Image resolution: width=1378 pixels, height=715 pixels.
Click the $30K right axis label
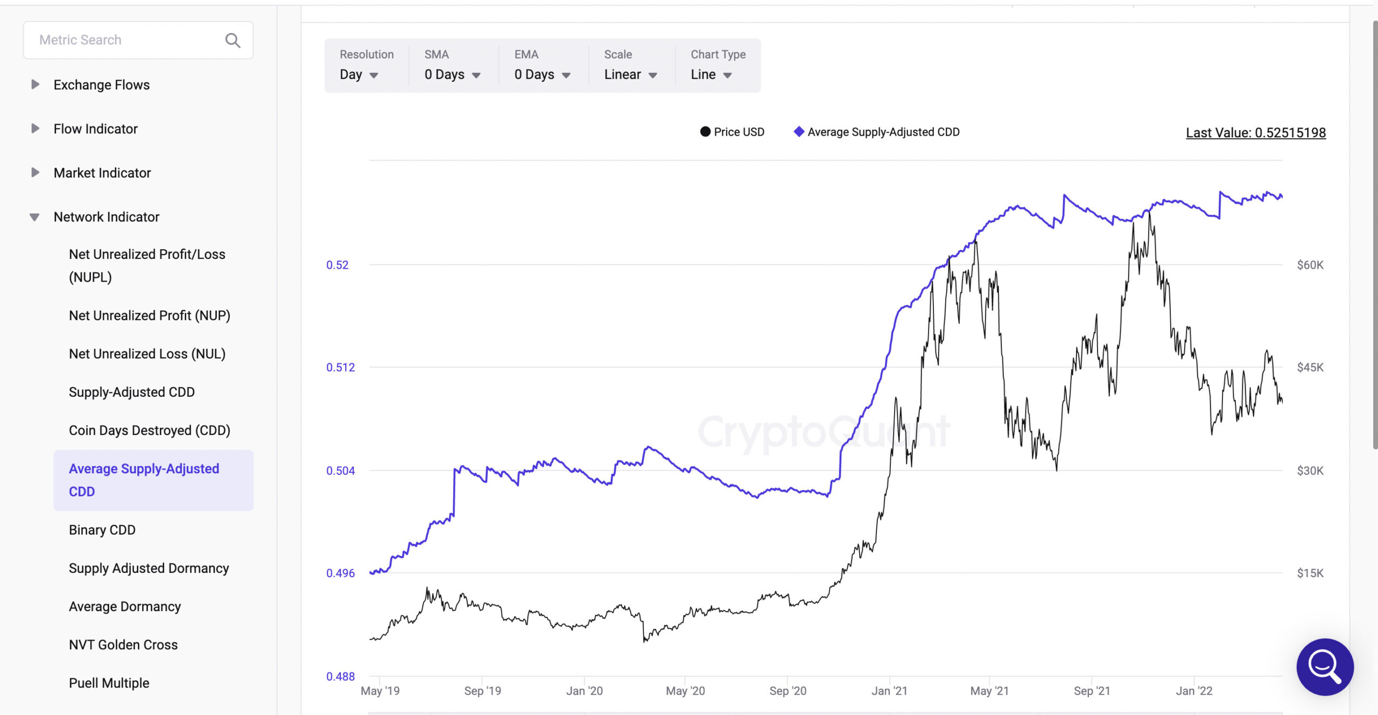[x=1310, y=471]
